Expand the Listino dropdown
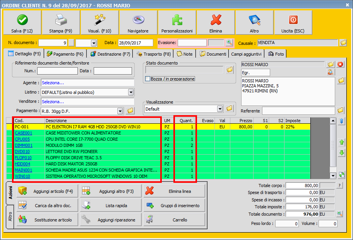Viewport: 353px width, 240px height. pos(131,92)
